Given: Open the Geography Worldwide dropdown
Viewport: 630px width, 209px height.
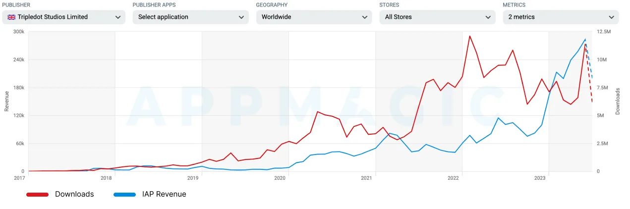Looking at the screenshot, I should 314,17.
